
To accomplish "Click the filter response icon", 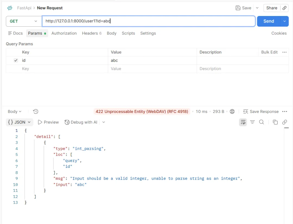I will click(x=253, y=122).
